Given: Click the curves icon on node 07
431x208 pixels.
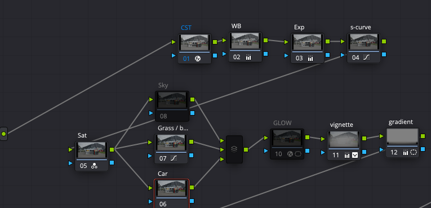Looking at the screenshot, I should [x=174, y=158].
